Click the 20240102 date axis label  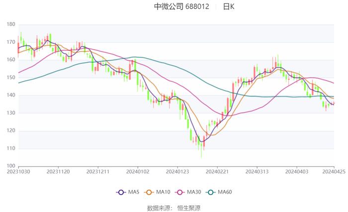pyautogui.click(x=138, y=172)
